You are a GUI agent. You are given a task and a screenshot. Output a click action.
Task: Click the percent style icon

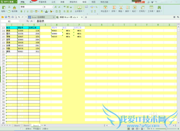coord(96,7)
